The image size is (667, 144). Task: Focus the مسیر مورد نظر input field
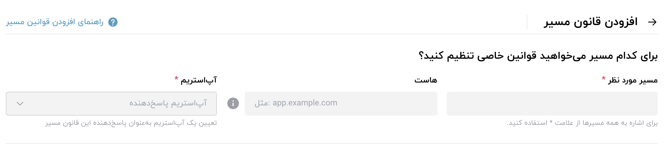[x=552, y=104]
